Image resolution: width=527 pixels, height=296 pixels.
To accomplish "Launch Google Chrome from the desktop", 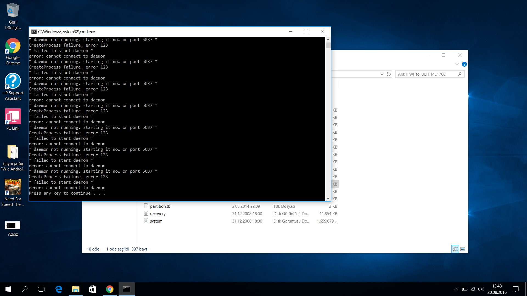I will tap(13, 52).
